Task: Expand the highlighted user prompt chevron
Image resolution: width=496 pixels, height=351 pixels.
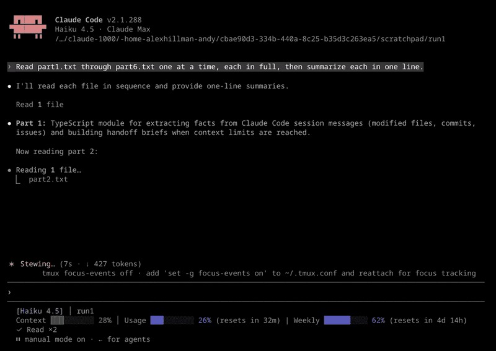Action: pos(9,67)
